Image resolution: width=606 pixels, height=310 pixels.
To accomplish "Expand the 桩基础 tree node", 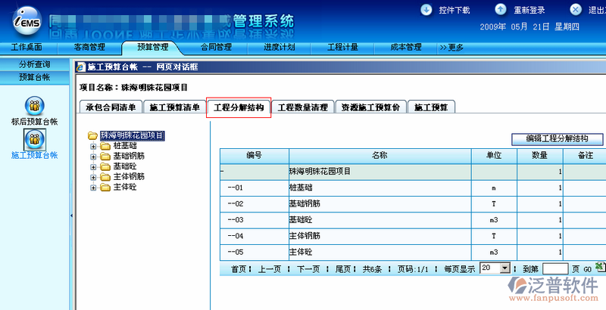I will [x=94, y=146].
